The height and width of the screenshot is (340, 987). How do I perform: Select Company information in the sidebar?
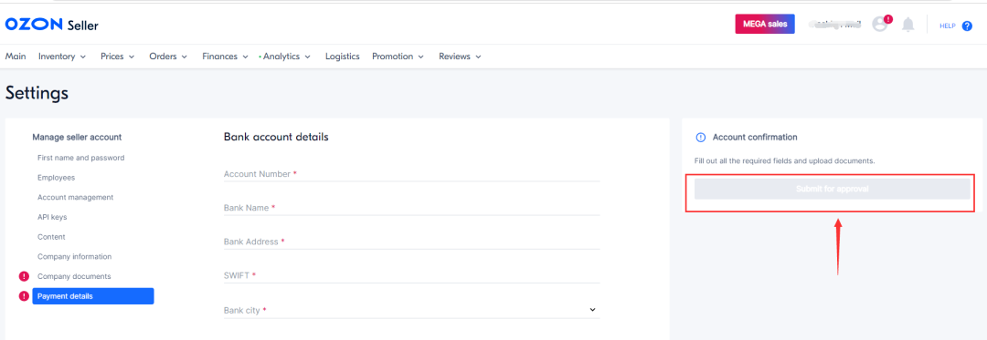(74, 256)
